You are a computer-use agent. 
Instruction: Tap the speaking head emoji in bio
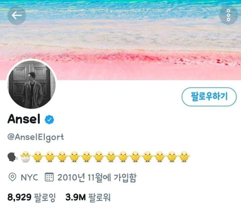(x=12, y=157)
